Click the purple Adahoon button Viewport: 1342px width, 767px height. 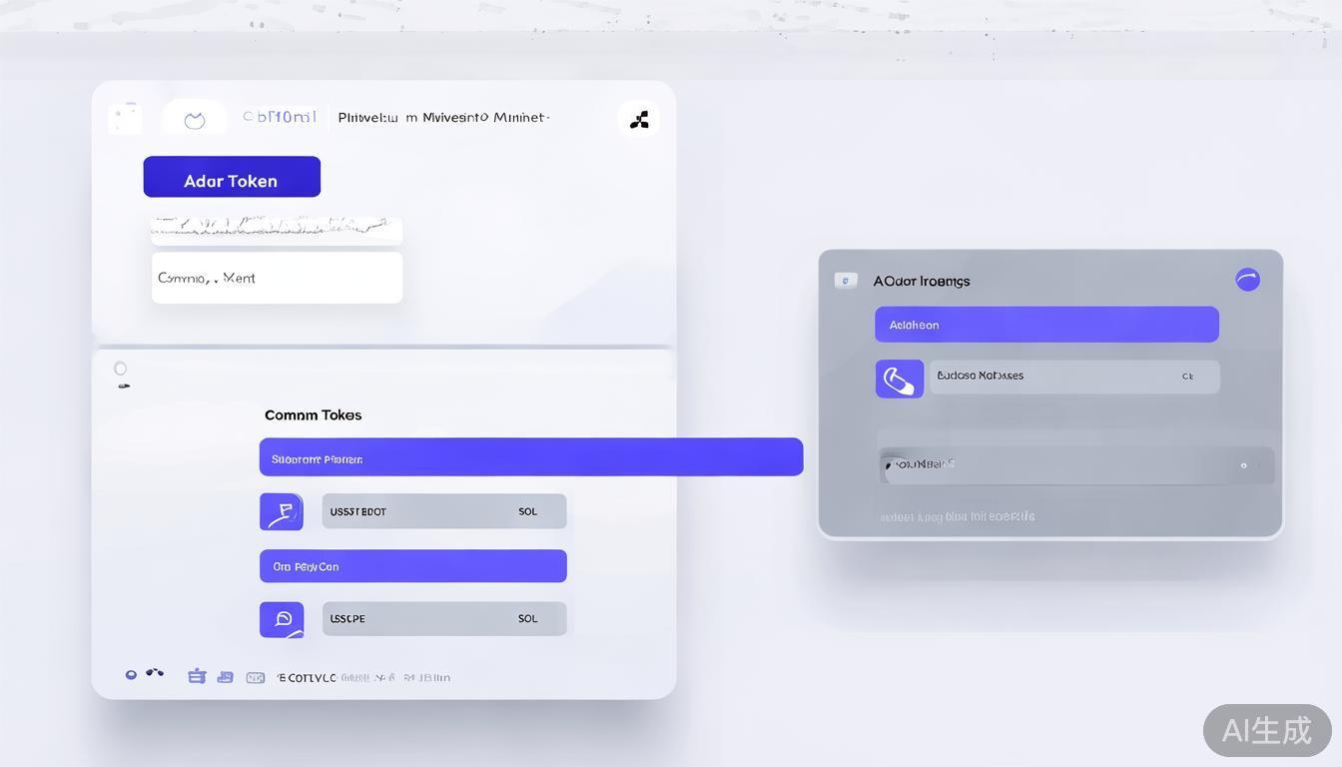coord(1046,325)
